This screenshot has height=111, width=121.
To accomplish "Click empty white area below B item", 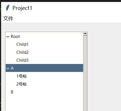I will pyautogui.click(x=44, y=103).
